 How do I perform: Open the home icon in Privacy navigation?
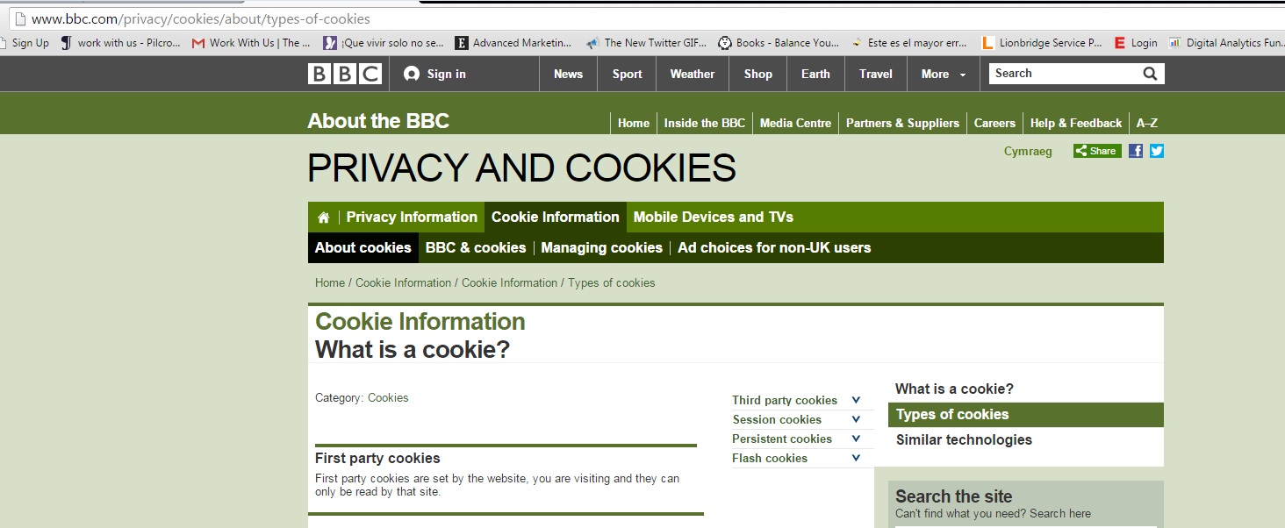[x=323, y=218]
